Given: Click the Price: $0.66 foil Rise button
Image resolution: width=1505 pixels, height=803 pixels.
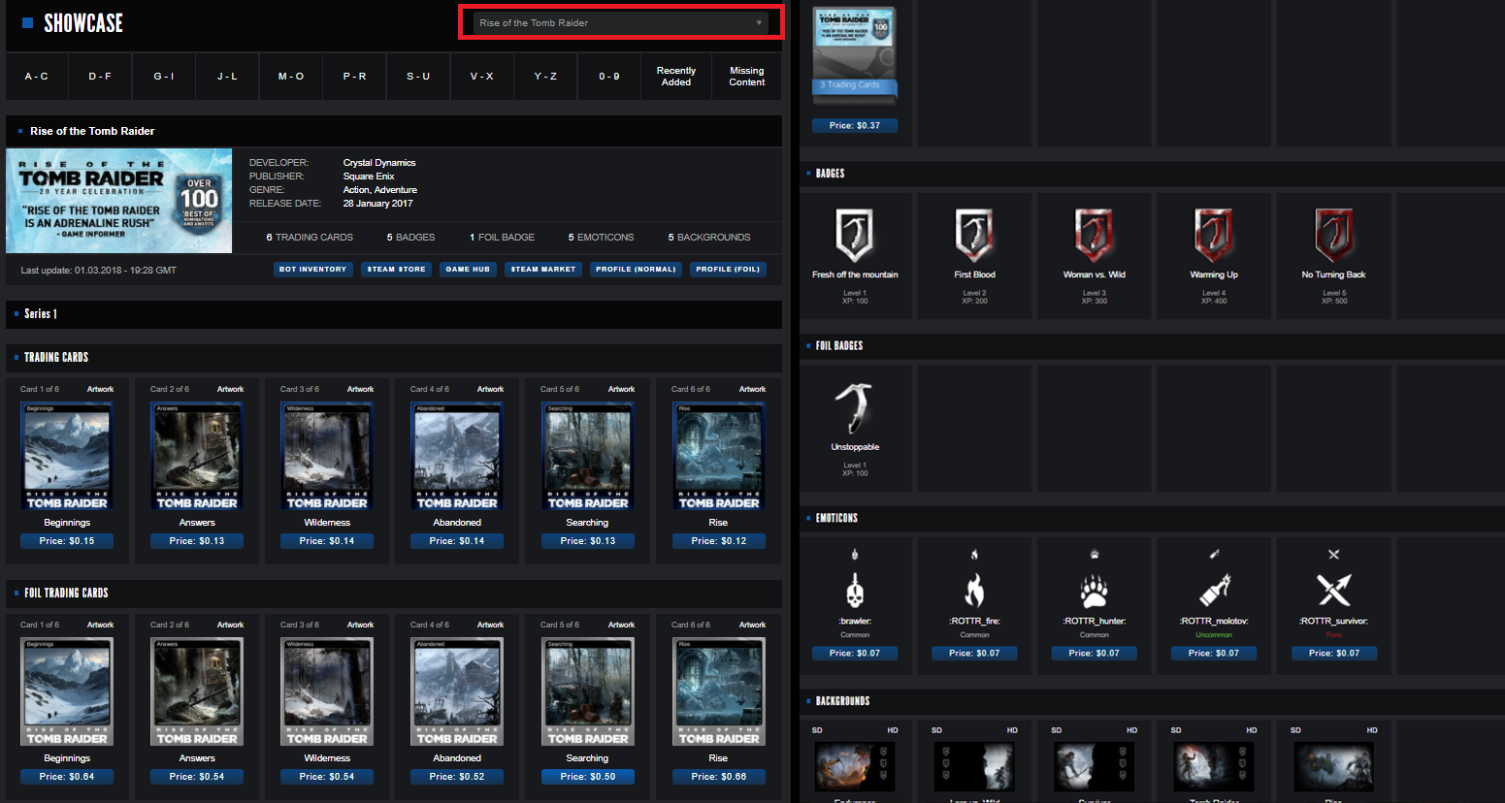Looking at the screenshot, I should coord(718,777).
